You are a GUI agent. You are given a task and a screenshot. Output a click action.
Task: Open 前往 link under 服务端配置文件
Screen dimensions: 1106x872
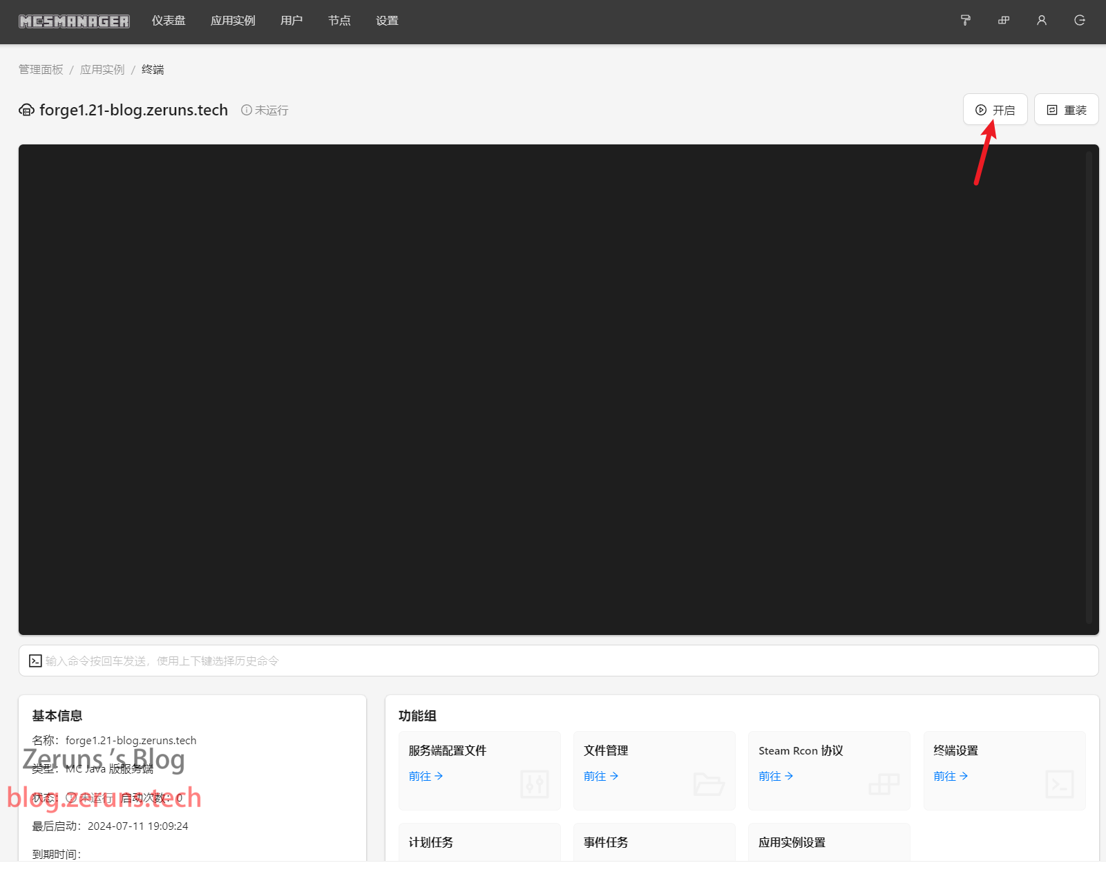pyautogui.click(x=426, y=777)
